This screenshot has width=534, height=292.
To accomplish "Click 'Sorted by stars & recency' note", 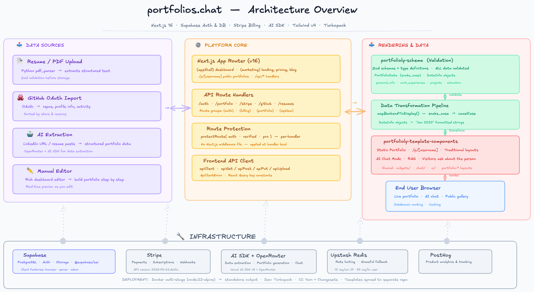I will [x=45, y=114].
